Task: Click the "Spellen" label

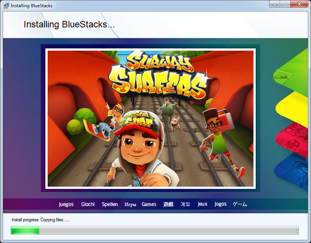Action: [110, 204]
